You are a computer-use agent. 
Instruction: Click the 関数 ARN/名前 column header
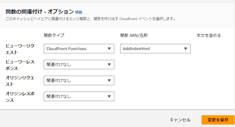click(134, 35)
